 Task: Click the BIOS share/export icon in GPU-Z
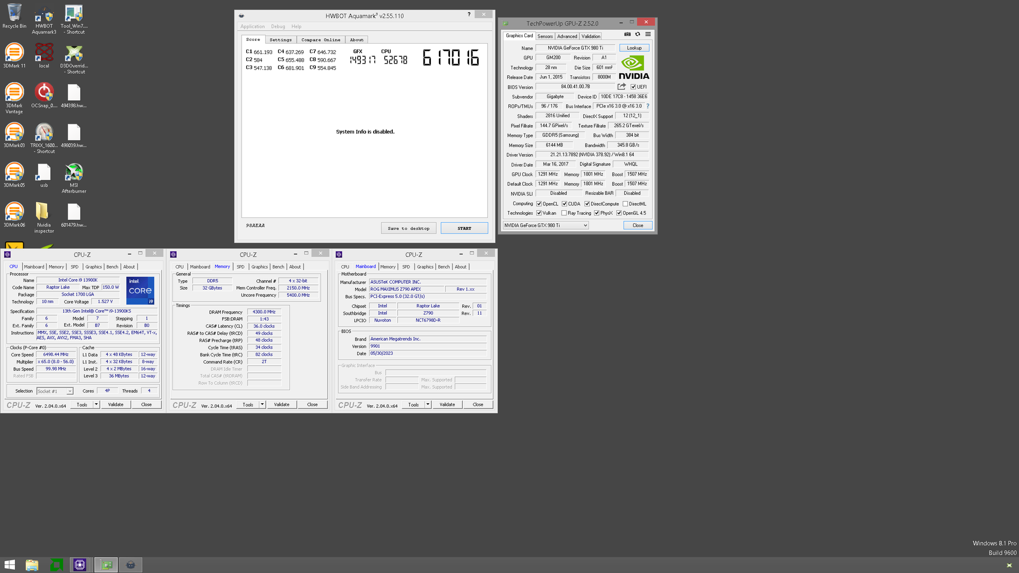pos(621,86)
